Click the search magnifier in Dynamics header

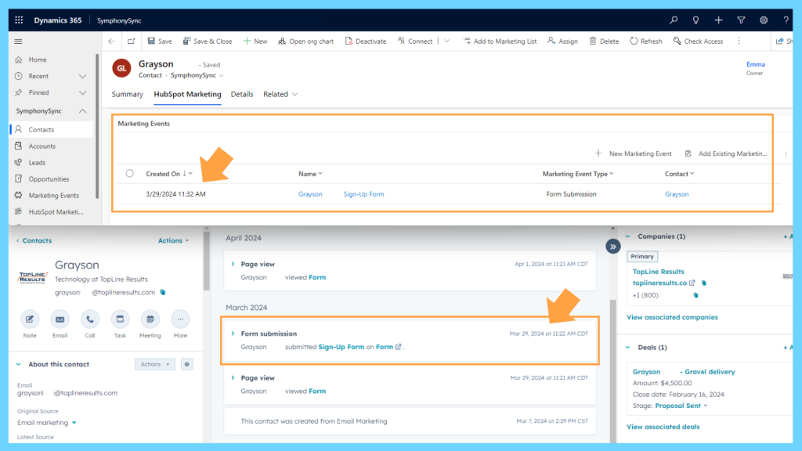pyautogui.click(x=674, y=20)
